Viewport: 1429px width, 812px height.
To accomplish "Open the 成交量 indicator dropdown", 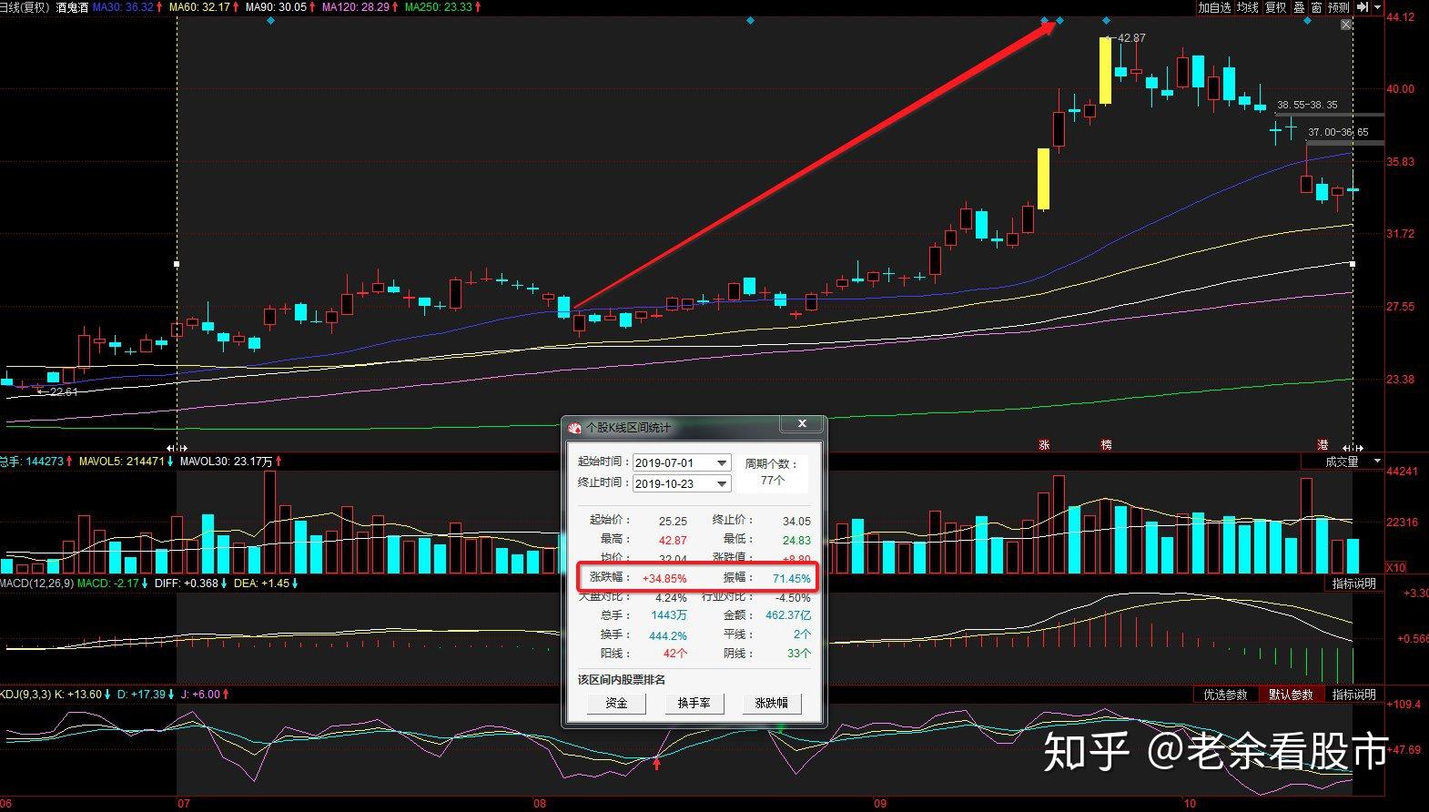I will (1377, 462).
